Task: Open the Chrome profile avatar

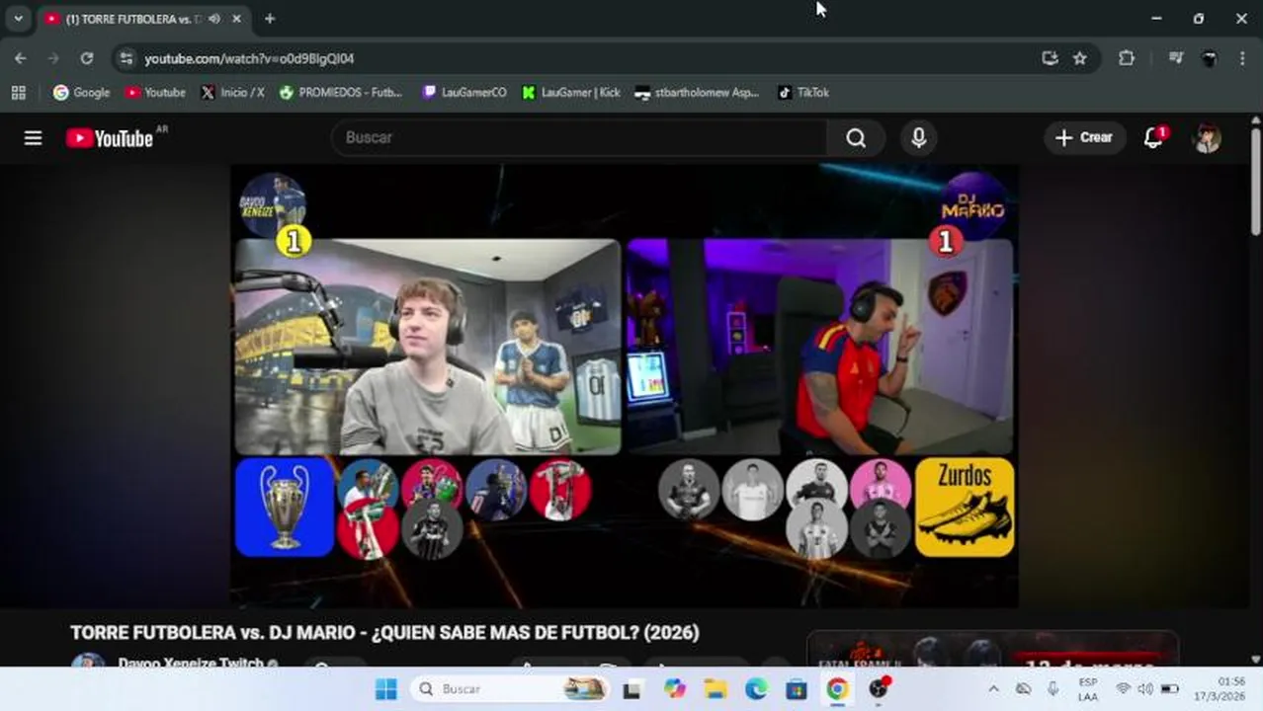Action: pos(1209,58)
